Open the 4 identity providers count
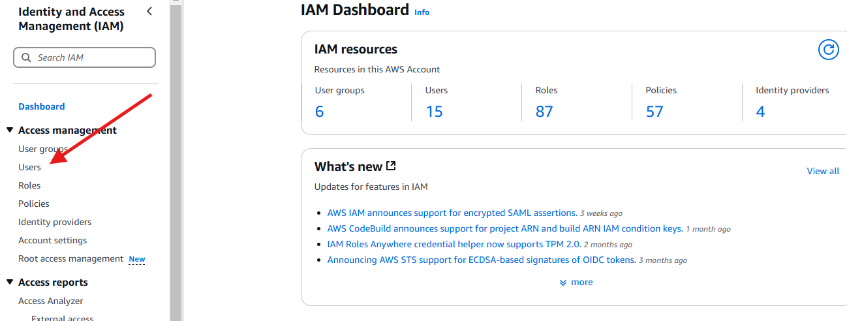 760,112
